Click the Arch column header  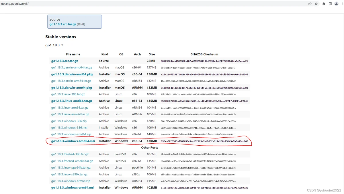tap(137, 54)
